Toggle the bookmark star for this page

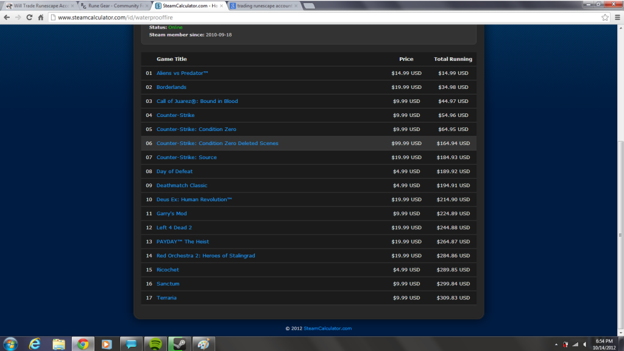click(605, 17)
